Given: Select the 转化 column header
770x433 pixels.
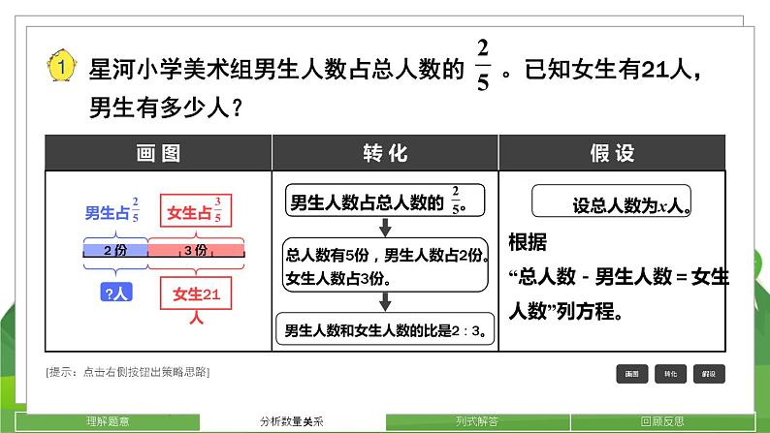Looking at the screenshot, I should click(385, 153).
